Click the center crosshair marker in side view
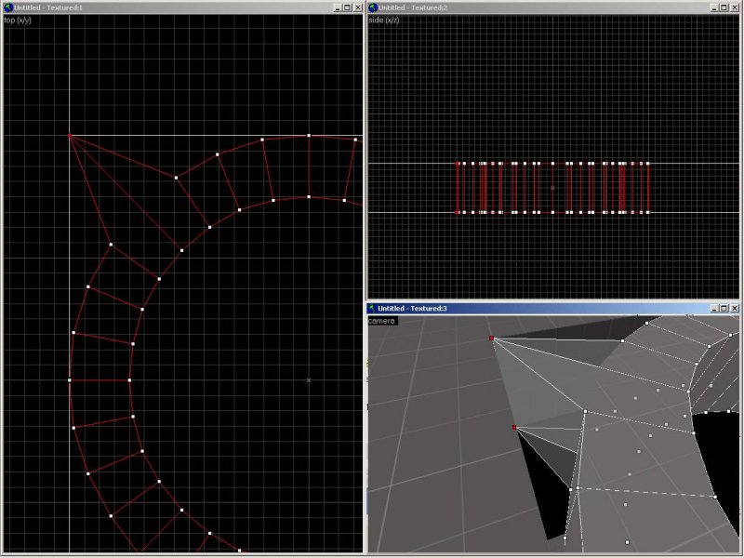Screen dimensions: 744x558 (552, 188)
